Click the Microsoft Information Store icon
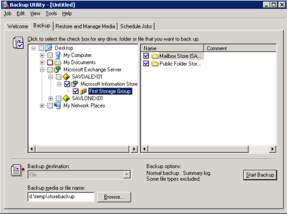This screenshot has height=214, width=287. pos(75,84)
